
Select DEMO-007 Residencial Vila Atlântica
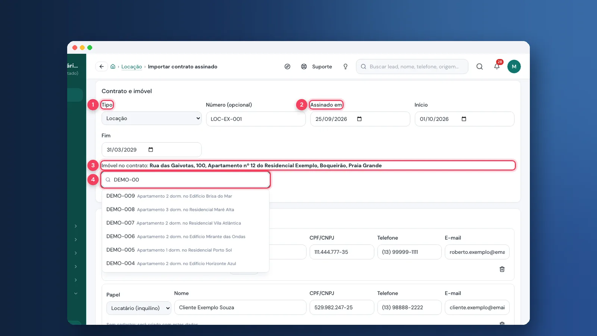(x=185, y=223)
